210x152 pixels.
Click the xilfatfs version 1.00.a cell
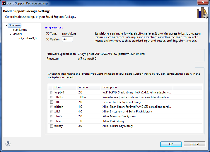point(82,97)
